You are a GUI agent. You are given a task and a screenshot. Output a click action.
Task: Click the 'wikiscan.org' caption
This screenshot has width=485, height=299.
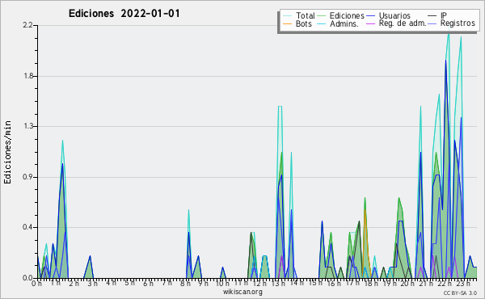[x=242, y=292]
